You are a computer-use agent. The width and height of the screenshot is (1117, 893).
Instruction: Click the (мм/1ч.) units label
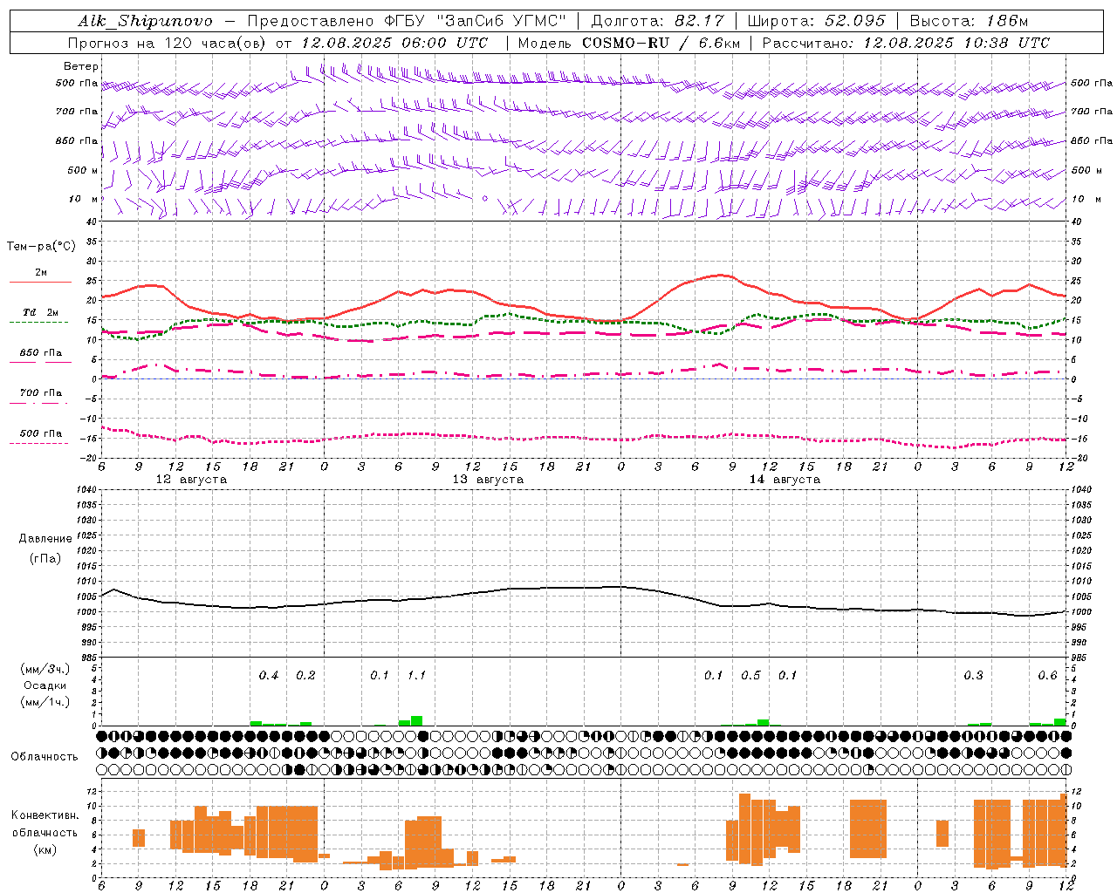pyautogui.click(x=45, y=702)
